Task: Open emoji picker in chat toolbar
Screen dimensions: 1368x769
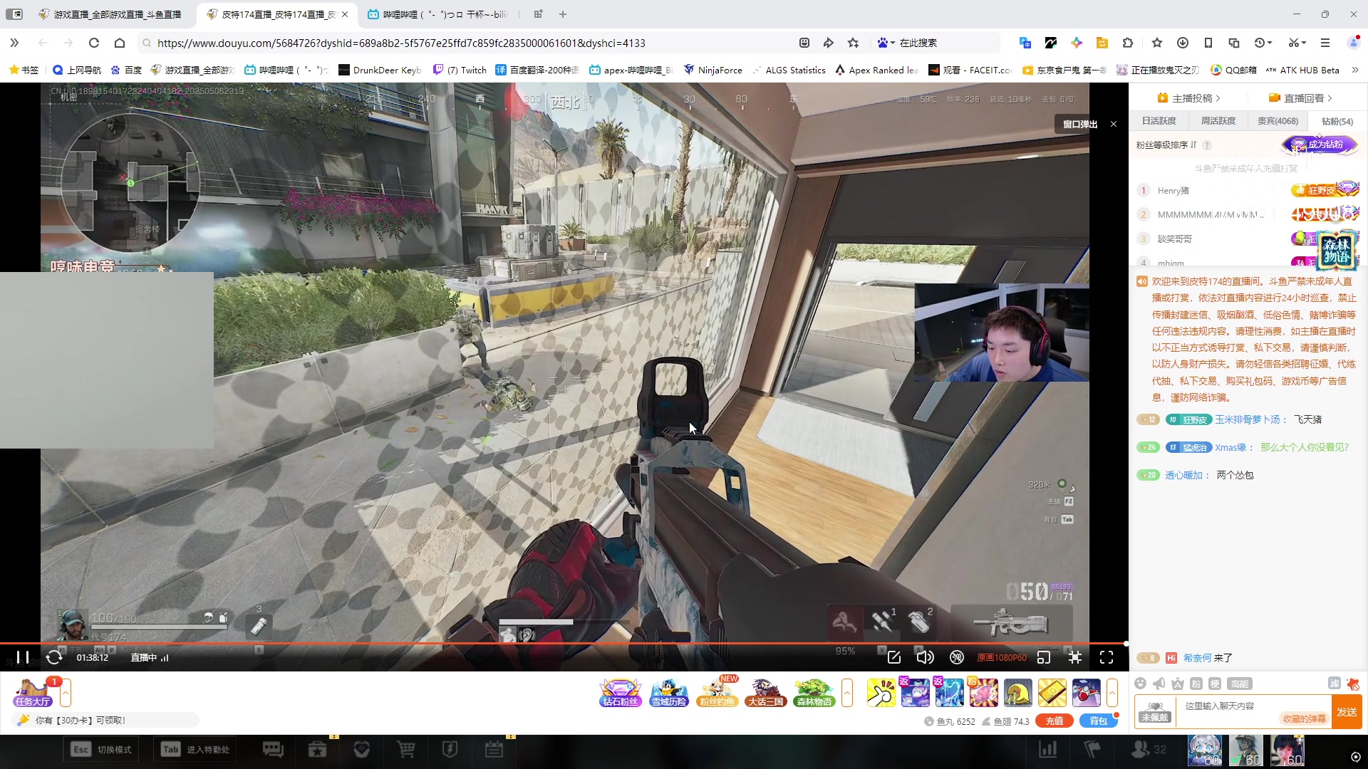Action: point(1141,684)
